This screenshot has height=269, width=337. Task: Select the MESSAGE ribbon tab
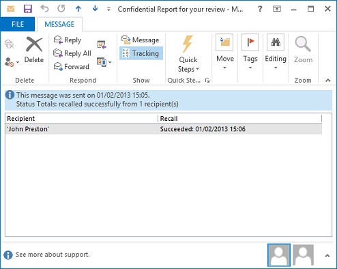59,24
